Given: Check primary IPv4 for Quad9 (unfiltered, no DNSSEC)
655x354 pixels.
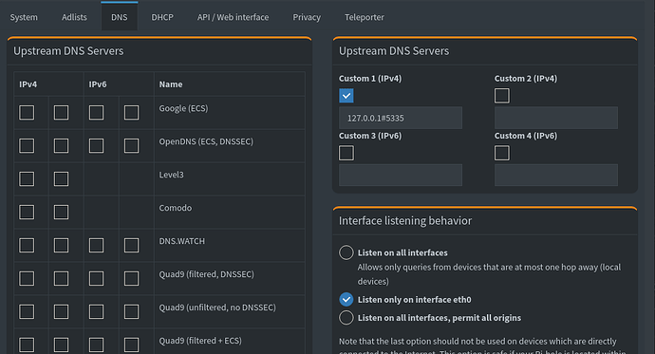Looking at the screenshot, I should tap(27, 312).
